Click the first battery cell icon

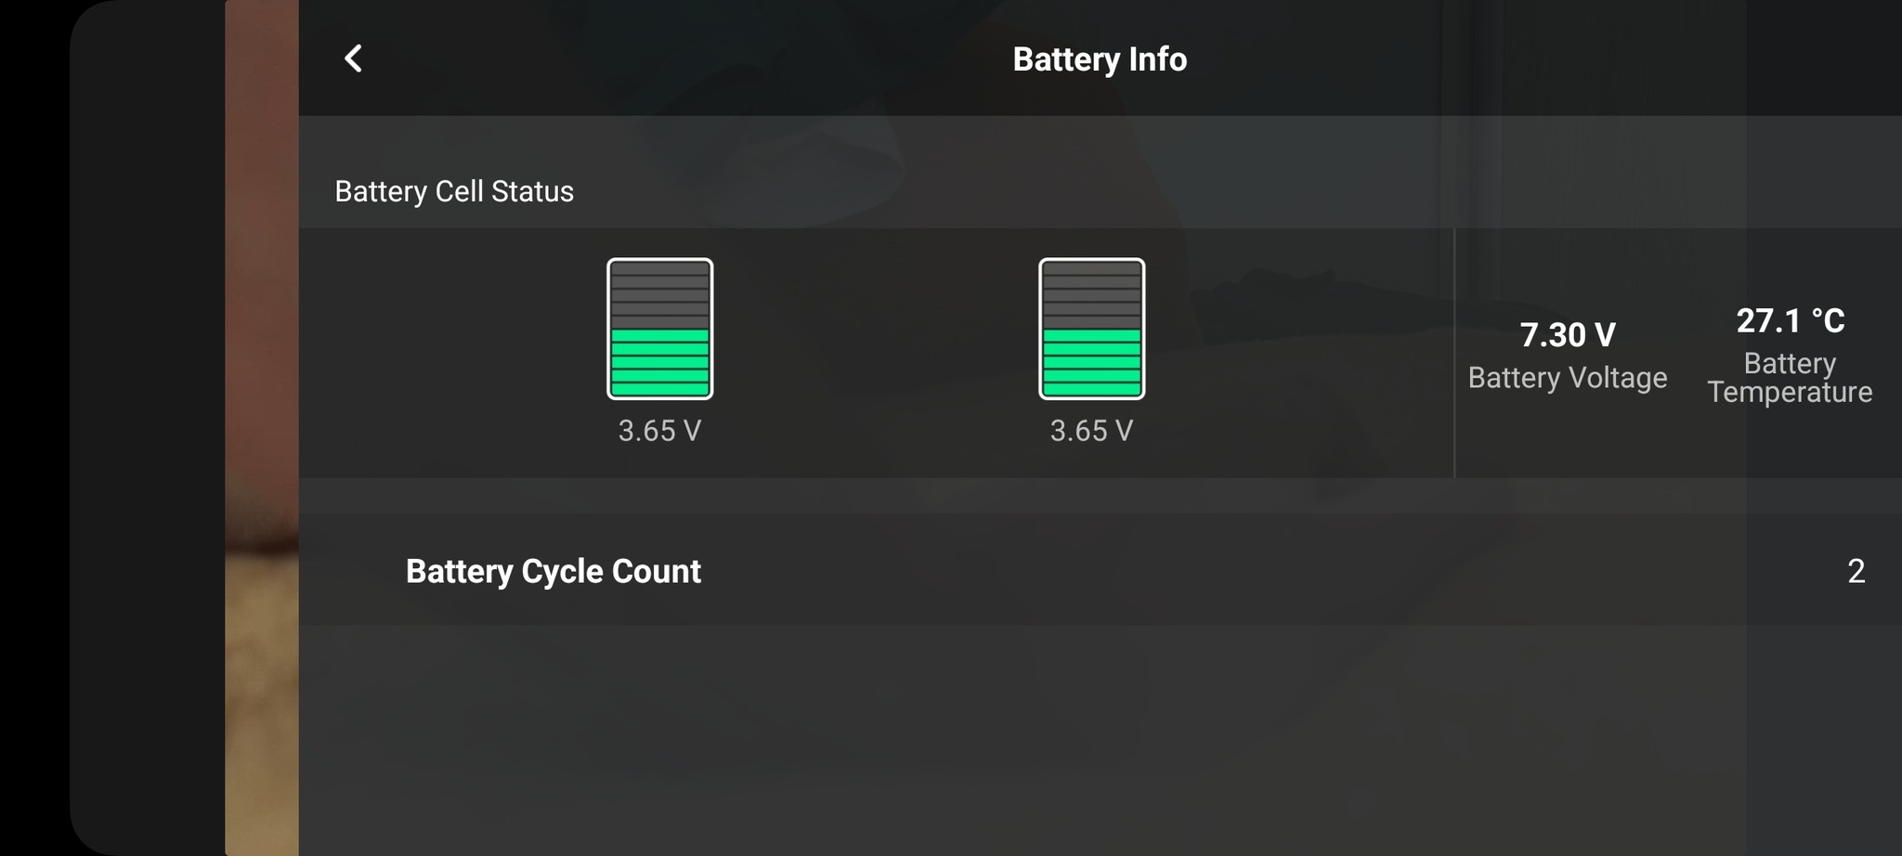coord(659,329)
